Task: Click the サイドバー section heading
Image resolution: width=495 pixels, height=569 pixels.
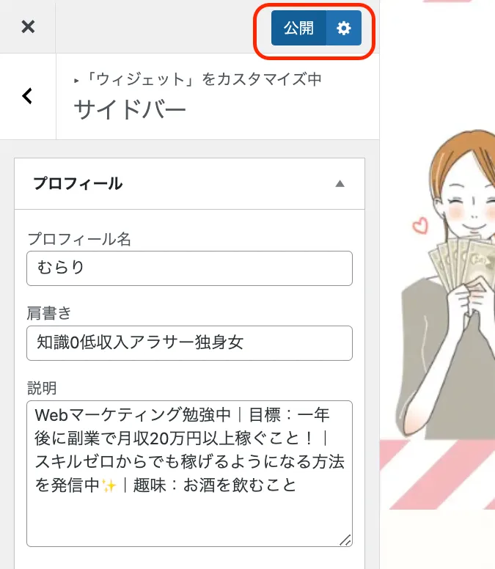Action: pos(130,109)
